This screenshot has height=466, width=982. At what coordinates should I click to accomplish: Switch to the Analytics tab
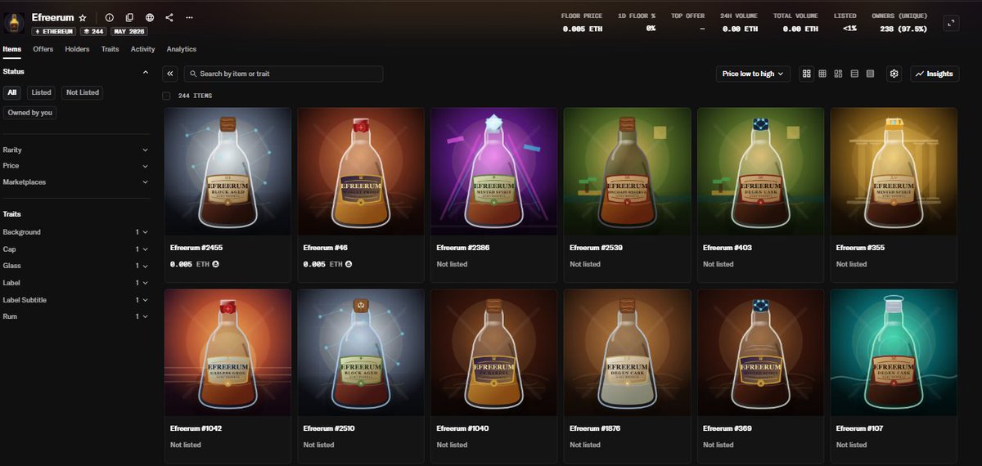[181, 49]
